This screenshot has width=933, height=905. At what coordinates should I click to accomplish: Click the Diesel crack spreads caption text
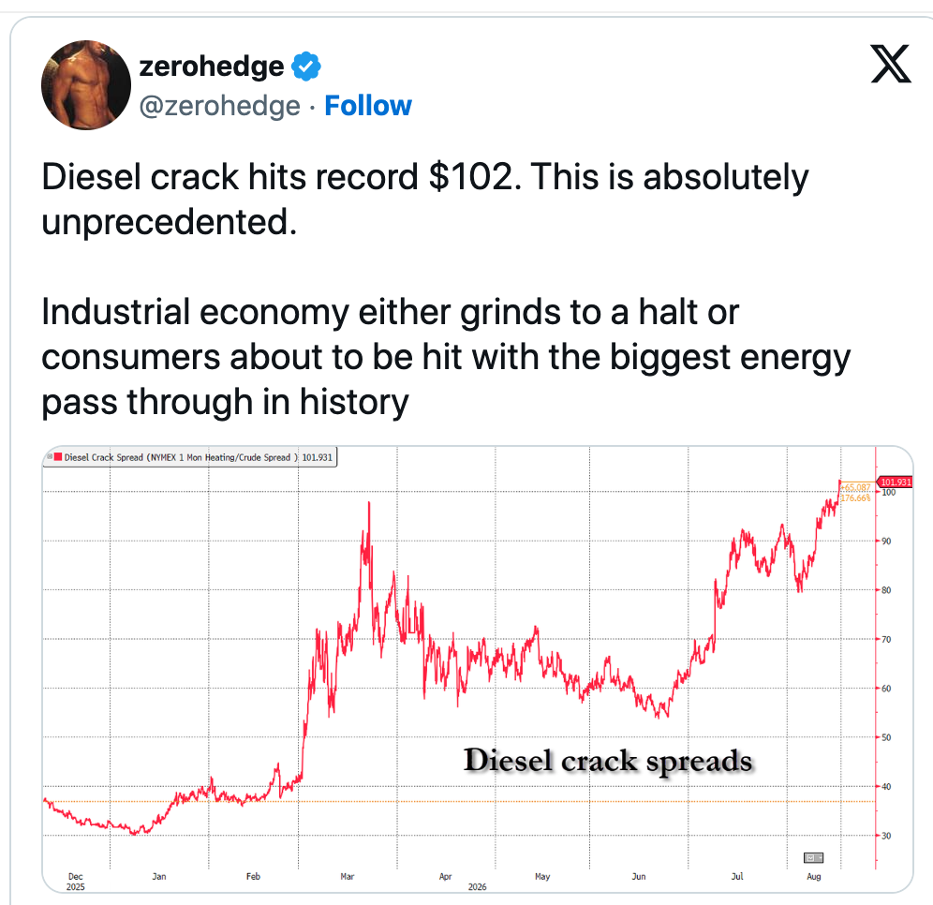pyautogui.click(x=608, y=761)
